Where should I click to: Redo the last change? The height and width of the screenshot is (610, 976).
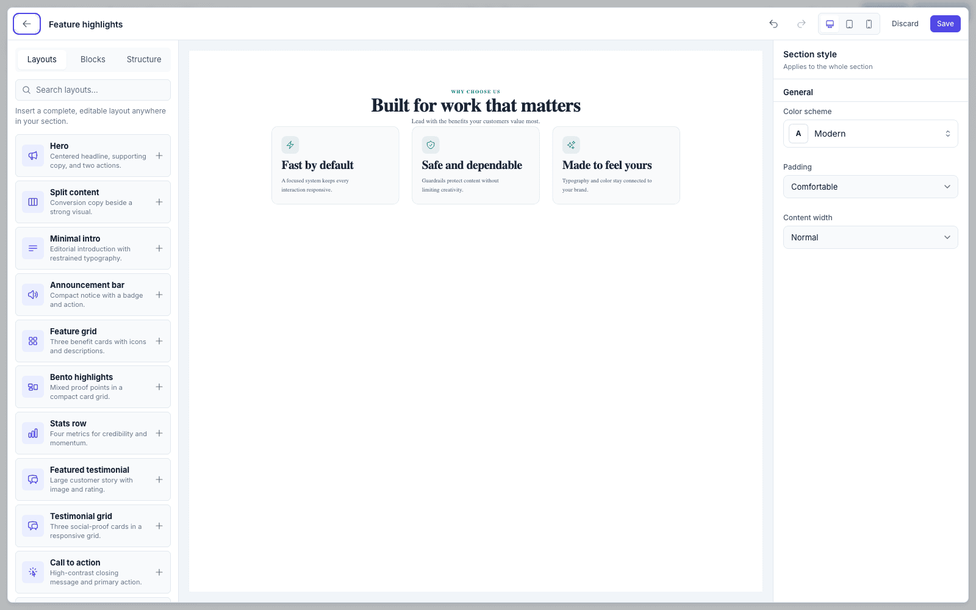coord(802,24)
